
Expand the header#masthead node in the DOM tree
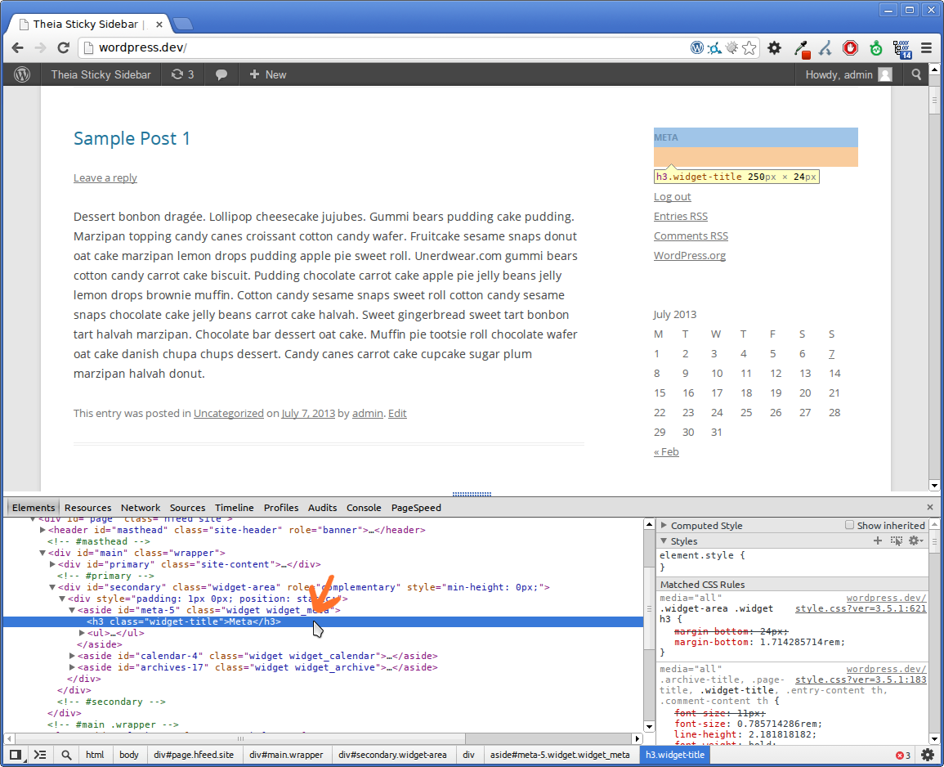43,530
